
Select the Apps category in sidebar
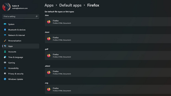pyautogui.click(x=21, y=46)
